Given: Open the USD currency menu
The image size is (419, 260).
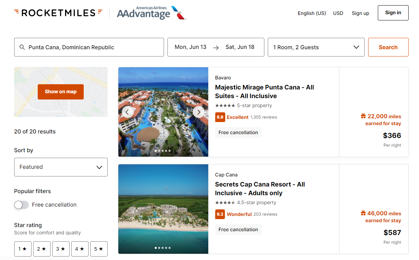Looking at the screenshot, I should click(x=338, y=13).
